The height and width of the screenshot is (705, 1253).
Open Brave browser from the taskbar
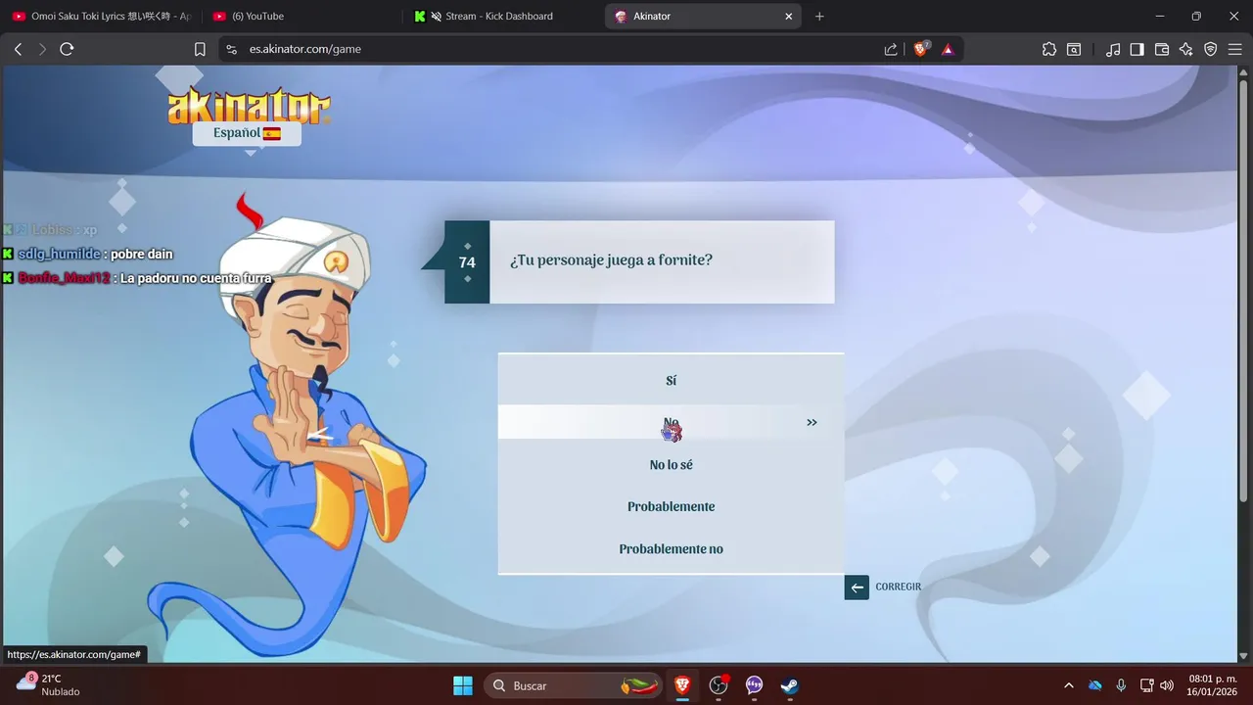(x=682, y=685)
